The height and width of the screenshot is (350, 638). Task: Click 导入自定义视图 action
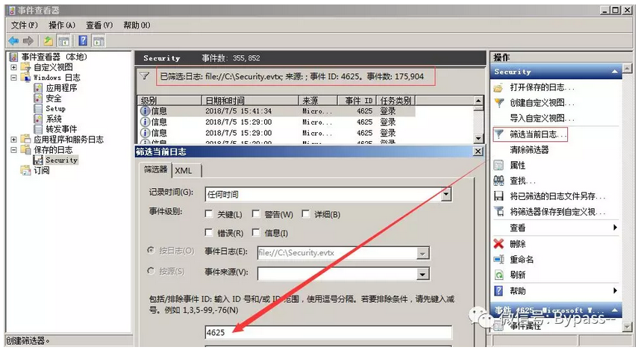[x=542, y=119]
